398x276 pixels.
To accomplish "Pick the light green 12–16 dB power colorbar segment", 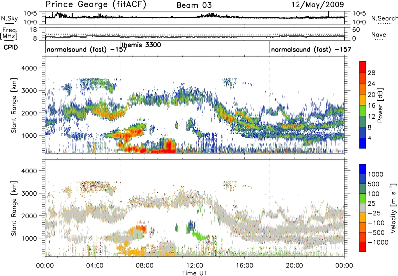I will (363, 111).
